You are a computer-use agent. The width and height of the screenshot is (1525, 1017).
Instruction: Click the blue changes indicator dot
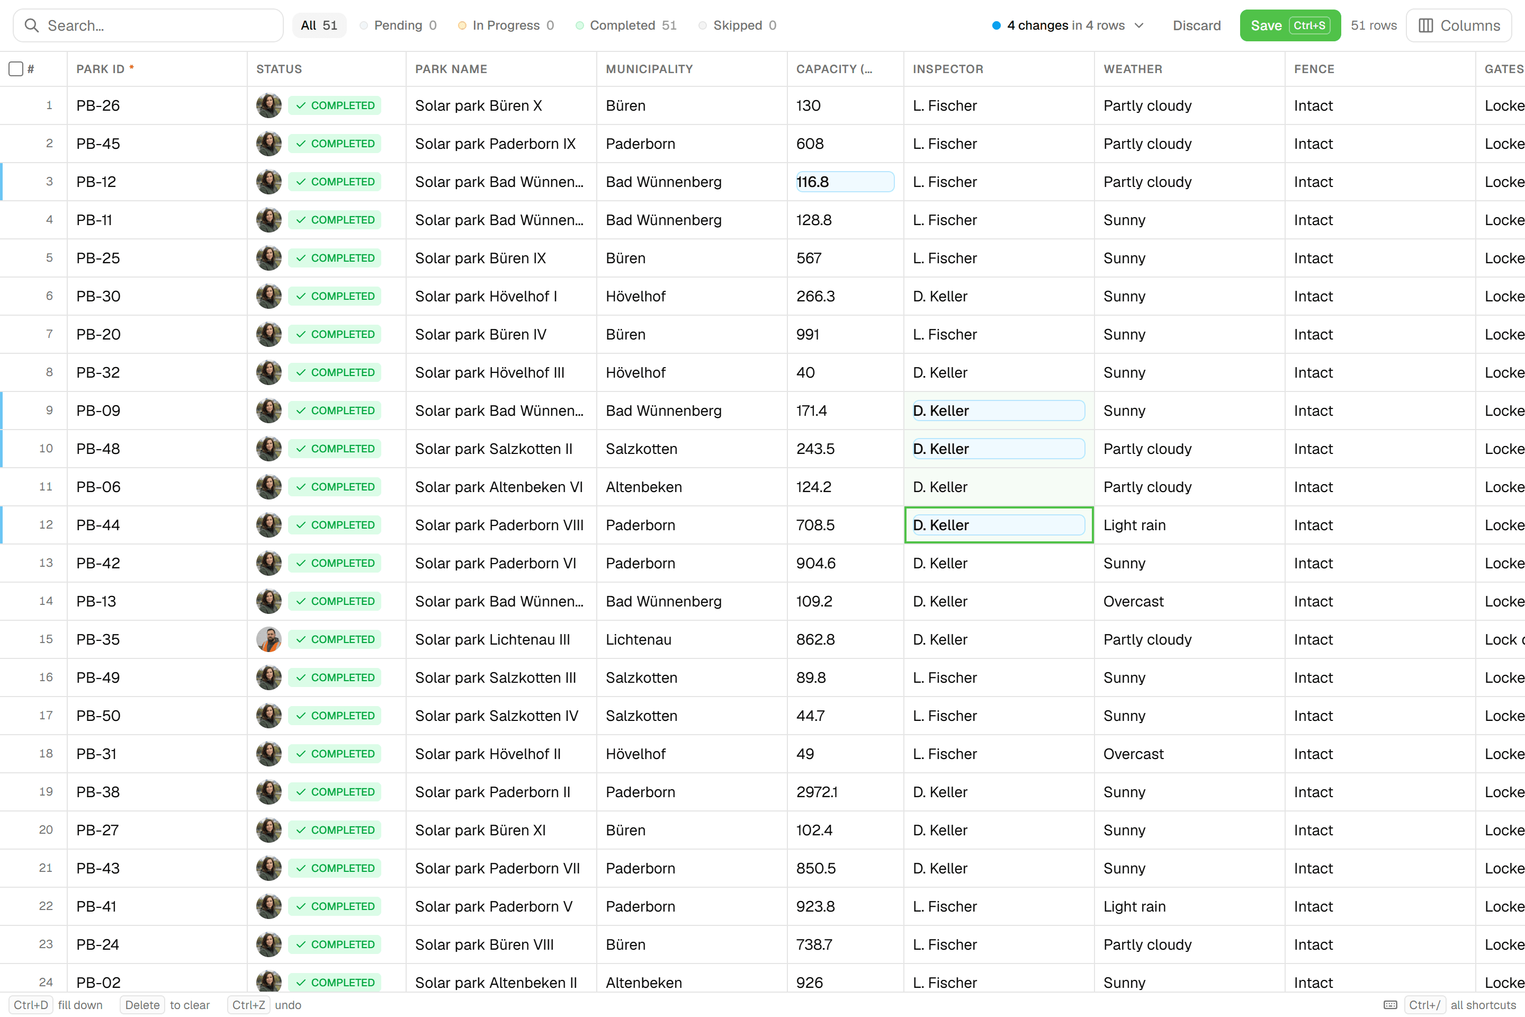[x=996, y=25]
